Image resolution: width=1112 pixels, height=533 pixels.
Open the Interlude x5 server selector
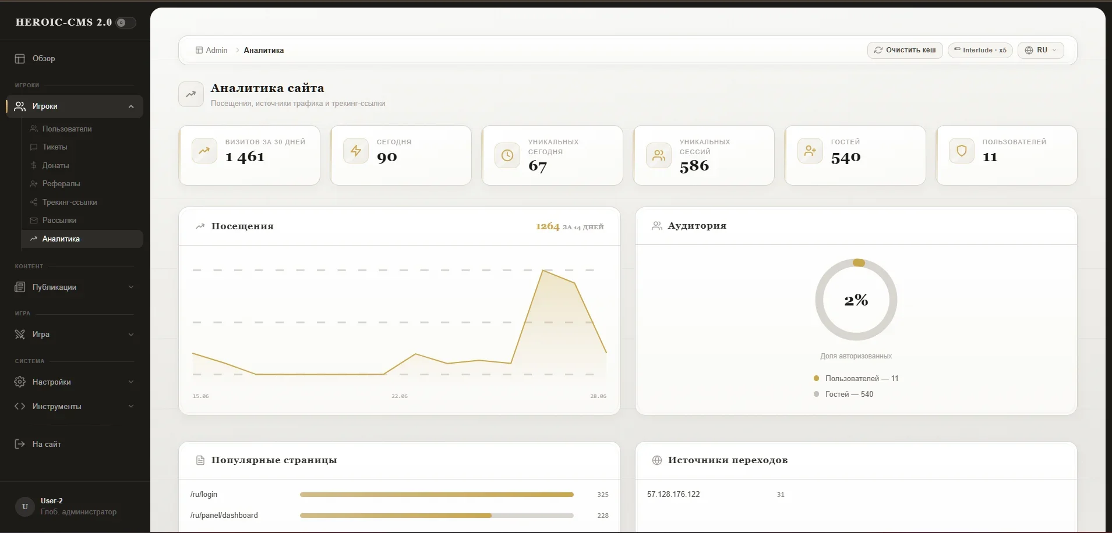coord(980,50)
